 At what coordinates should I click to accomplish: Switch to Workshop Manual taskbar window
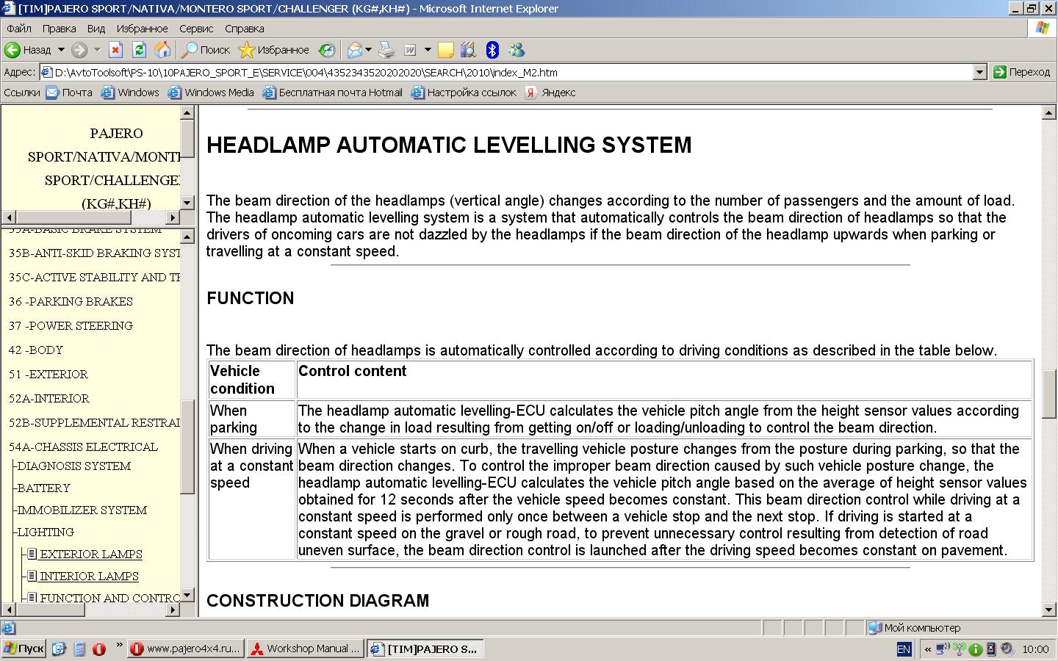pyautogui.click(x=305, y=649)
